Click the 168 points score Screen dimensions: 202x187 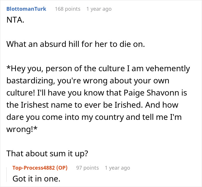pyautogui.click(x=68, y=9)
